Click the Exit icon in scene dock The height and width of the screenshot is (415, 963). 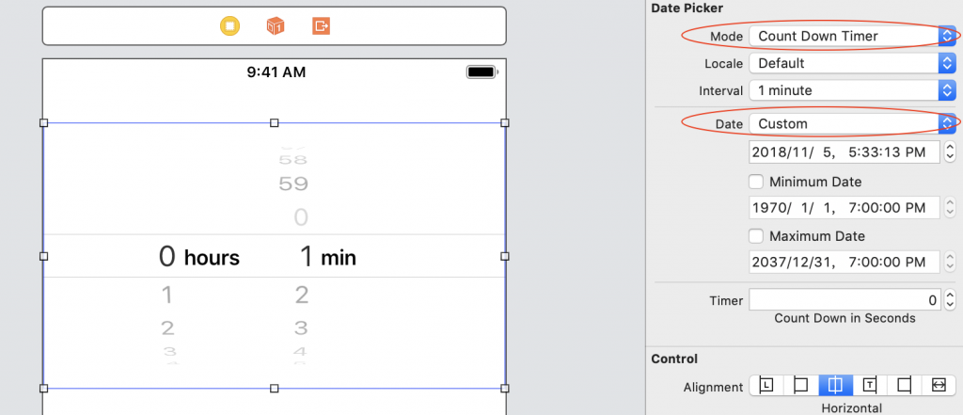(x=321, y=26)
